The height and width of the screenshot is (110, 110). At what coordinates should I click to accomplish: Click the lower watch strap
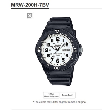point(59,80)
